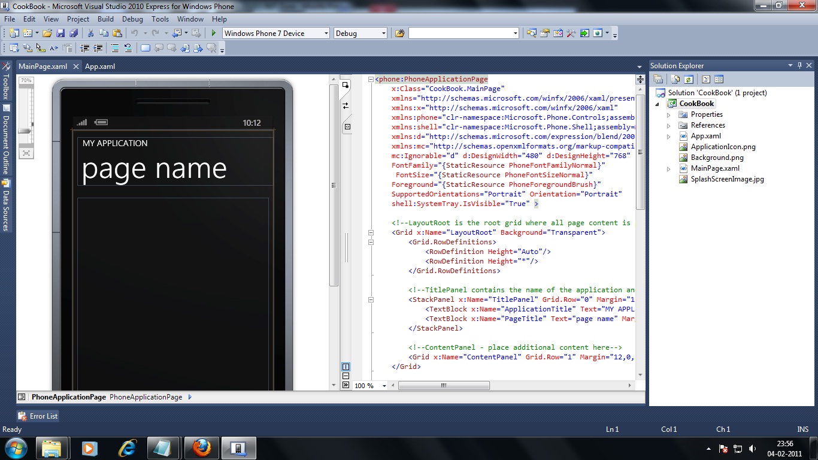Click the Solution Explorer Properties icon
818x460 pixels.
658,79
